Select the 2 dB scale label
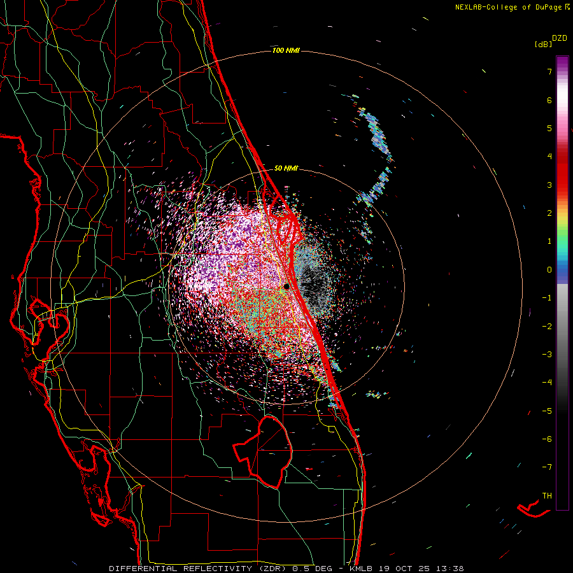573x573 pixels. coord(549,213)
